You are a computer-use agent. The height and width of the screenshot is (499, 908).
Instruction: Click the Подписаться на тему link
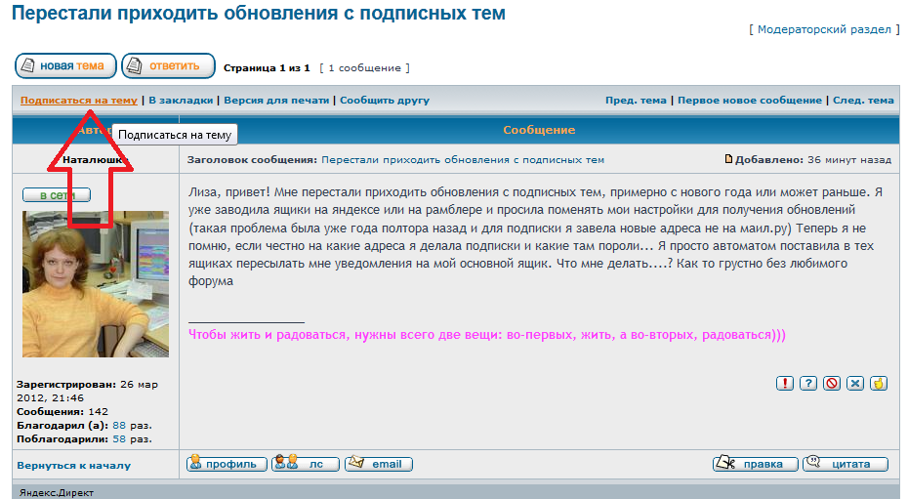click(79, 101)
